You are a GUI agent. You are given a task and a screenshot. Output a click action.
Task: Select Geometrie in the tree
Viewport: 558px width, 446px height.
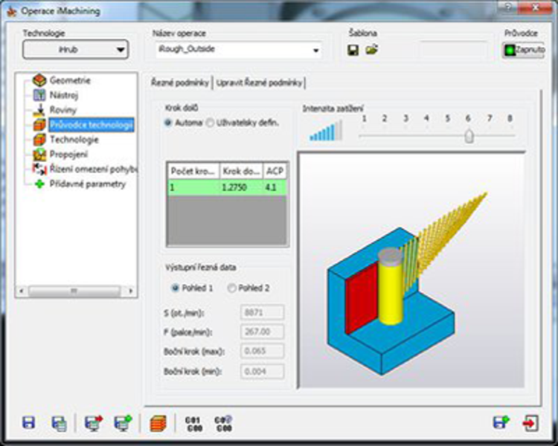[x=69, y=80]
